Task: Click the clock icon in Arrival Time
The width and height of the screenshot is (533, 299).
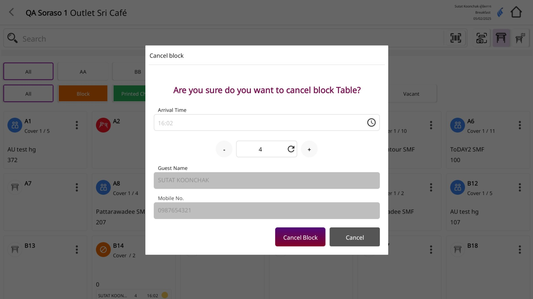Action: point(371,123)
